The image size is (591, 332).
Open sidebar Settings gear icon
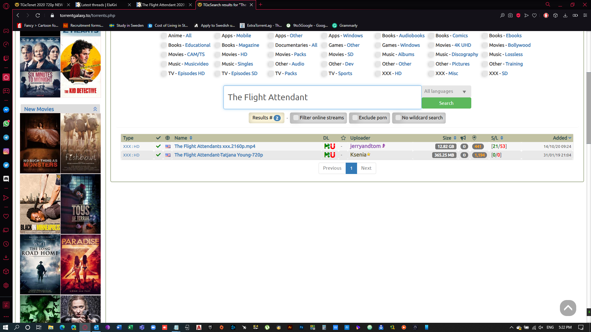(6, 286)
